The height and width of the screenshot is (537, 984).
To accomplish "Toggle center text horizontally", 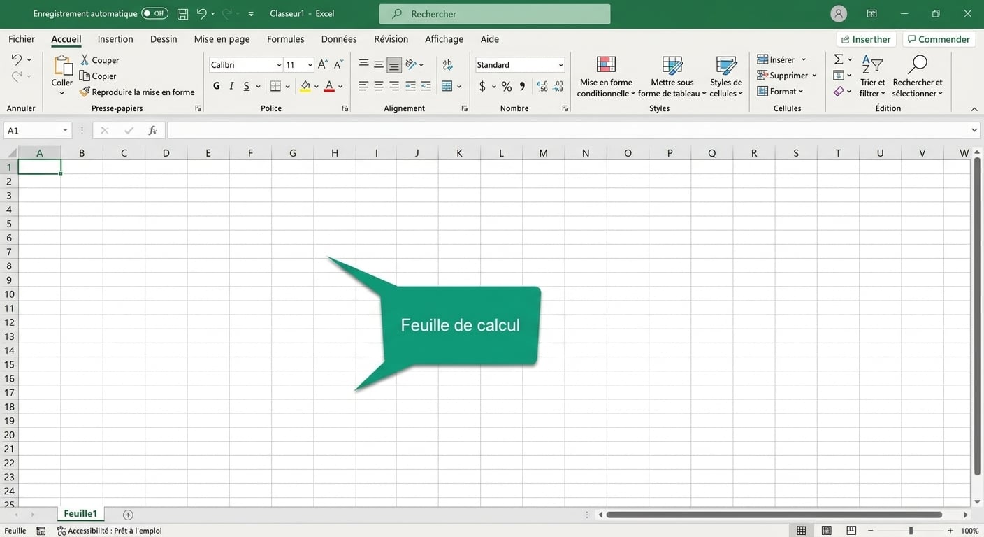I will pos(378,86).
